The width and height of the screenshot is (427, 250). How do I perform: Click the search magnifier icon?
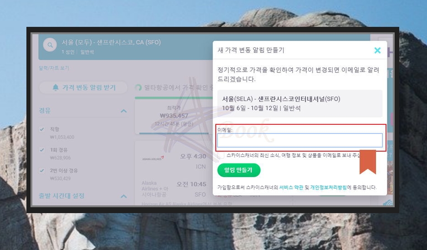[50, 45]
